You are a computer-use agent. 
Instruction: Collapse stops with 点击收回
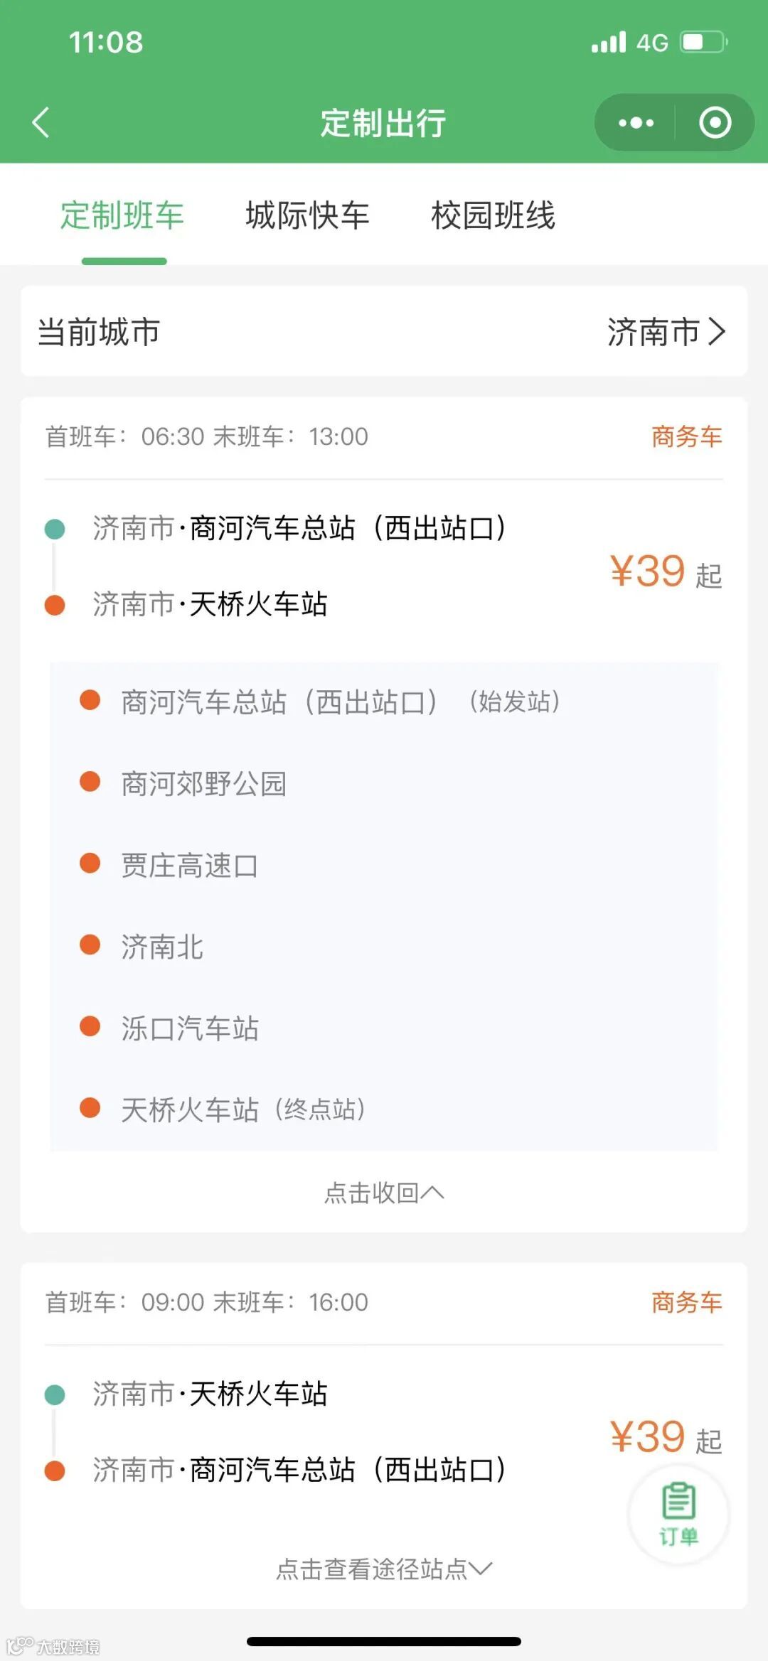tap(384, 1193)
